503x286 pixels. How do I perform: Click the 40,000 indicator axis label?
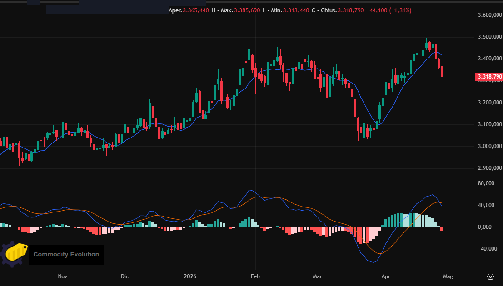tap(486, 205)
